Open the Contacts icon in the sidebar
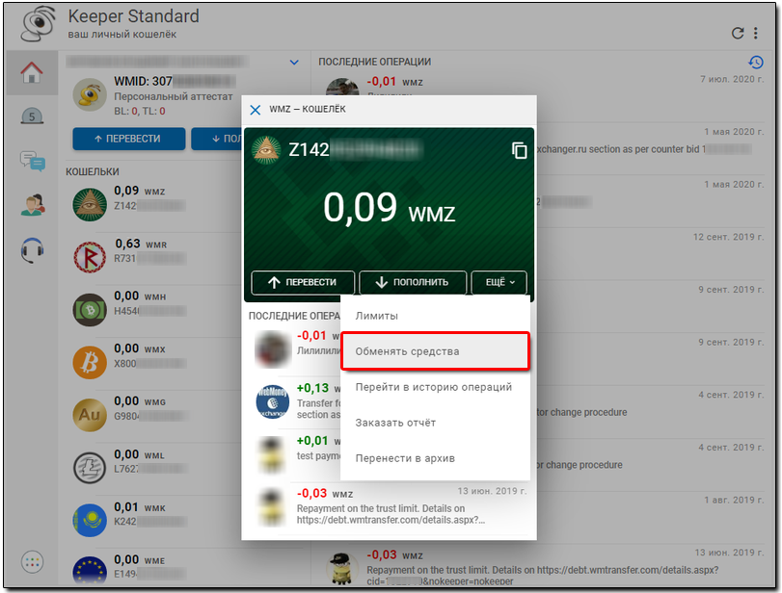782x593 pixels. click(33, 205)
